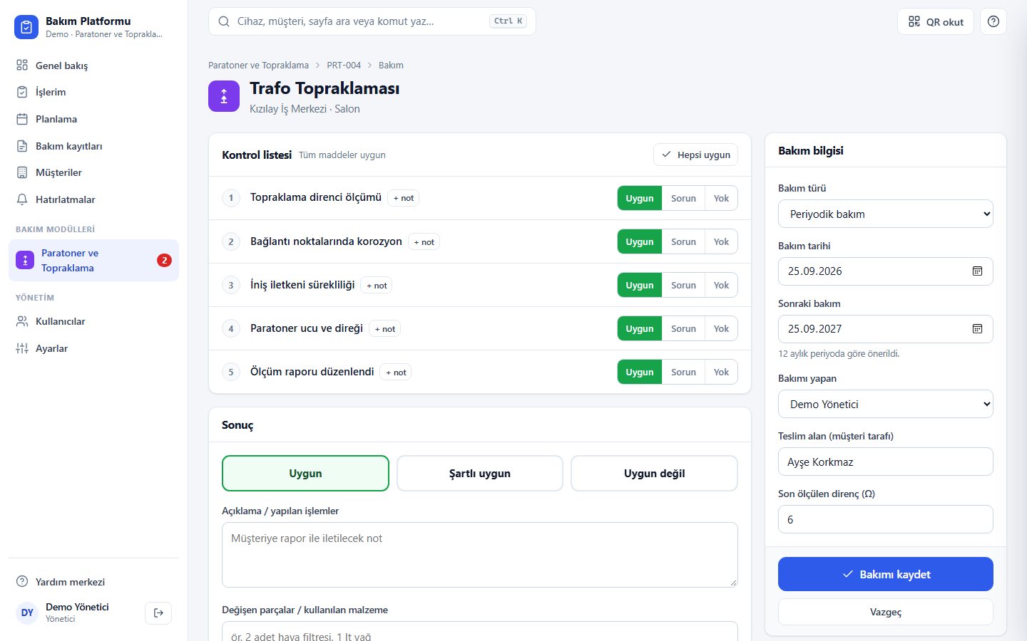The width and height of the screenshot is (1027, 641).
Task: Set Topraklama direnci ölçümü to Sorun
Action: click(683, 198)
